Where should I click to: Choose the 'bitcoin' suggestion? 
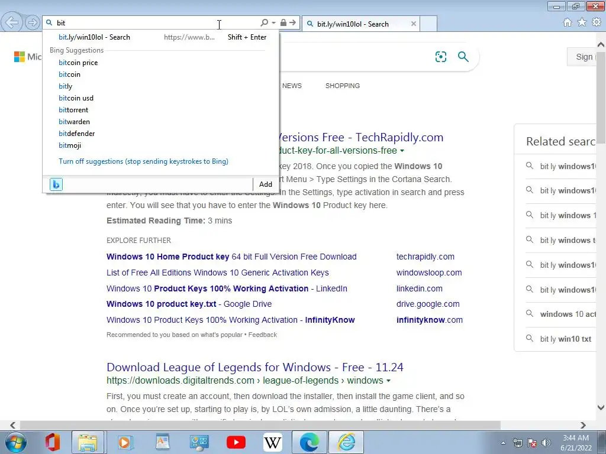(x=70, y=74)
